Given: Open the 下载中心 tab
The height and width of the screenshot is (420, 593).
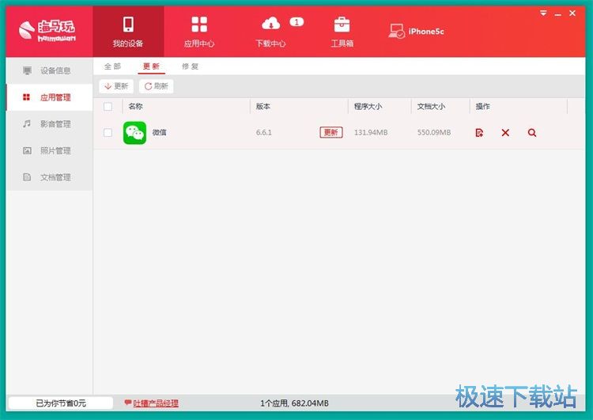Looking at the screenshot, I should pos(270,32).
